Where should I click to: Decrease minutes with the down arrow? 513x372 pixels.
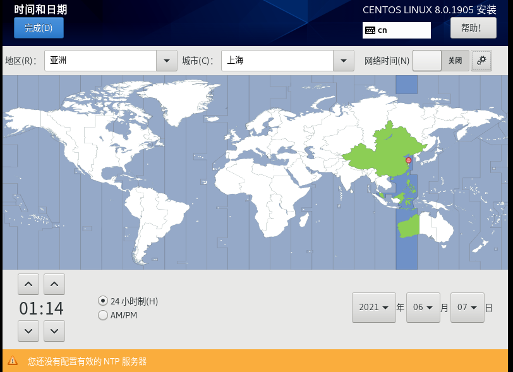click(x=54, y=331)
